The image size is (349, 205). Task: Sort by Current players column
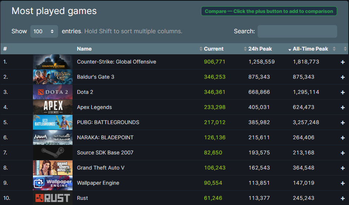click(x=214, y=49)
